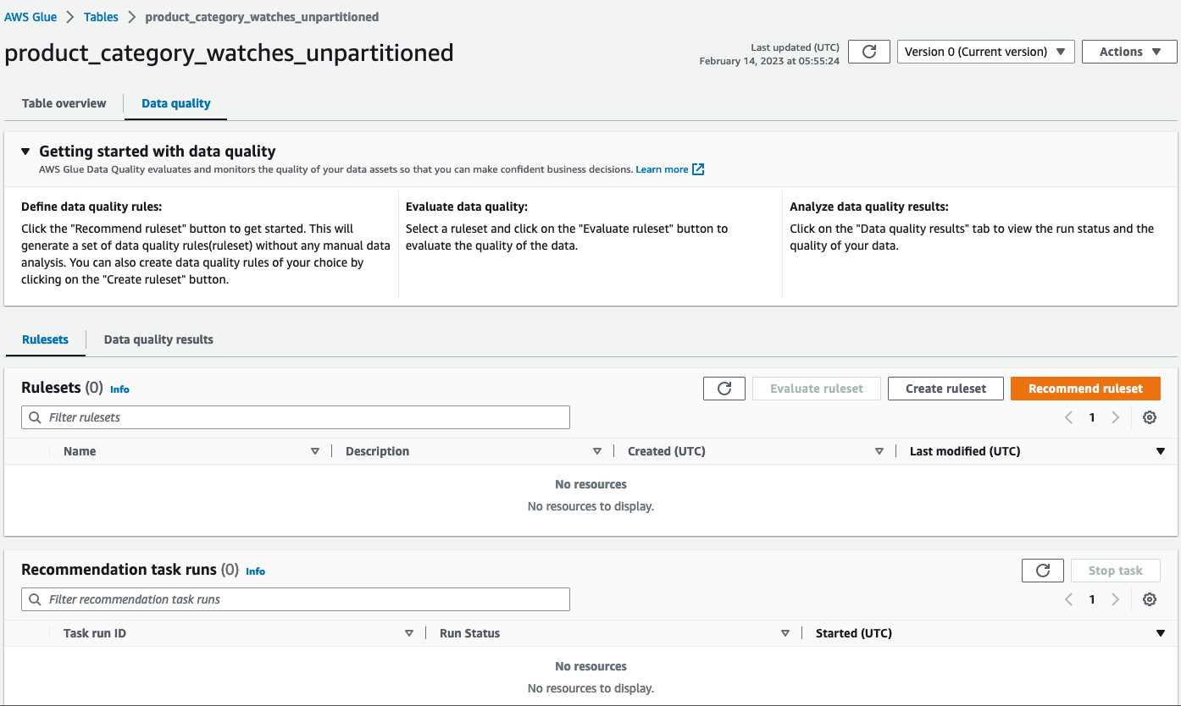Collapse Getting started with data quality section
1181x706 pixels.
pyautogui.click(x=25, y=152)
